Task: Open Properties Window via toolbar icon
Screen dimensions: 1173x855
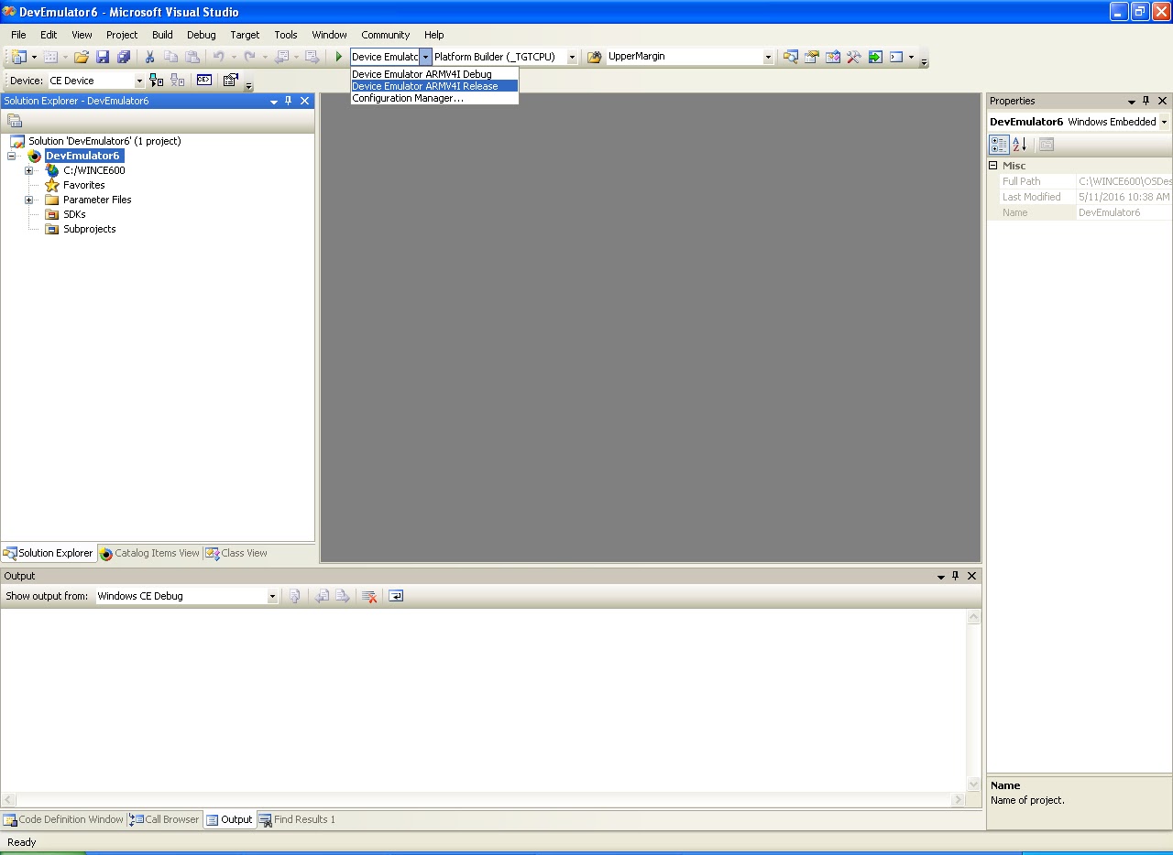Action: 812,57
